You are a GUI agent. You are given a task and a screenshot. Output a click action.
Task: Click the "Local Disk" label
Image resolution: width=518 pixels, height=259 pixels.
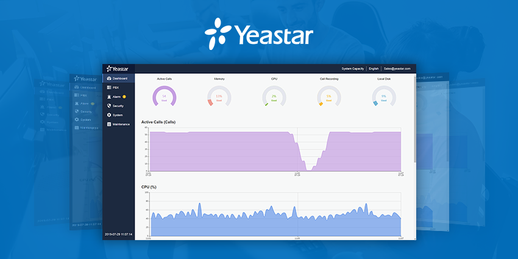coord(384,79)
